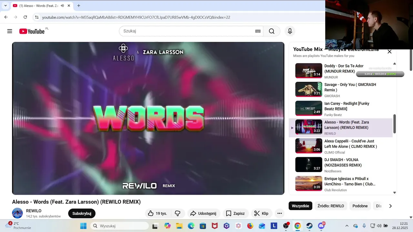Like the video with thumbs up
413x232 pixels.
157,213
